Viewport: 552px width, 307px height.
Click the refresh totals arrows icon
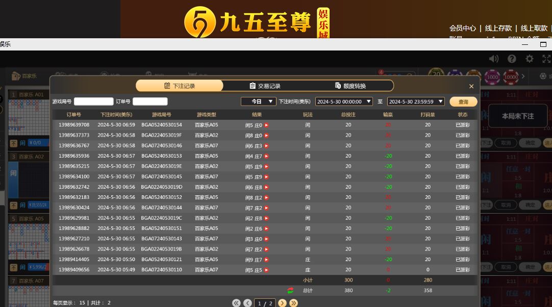point(290,290)
